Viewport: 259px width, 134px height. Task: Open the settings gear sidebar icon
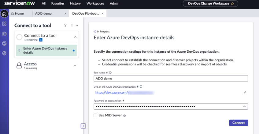click(4, 53)
